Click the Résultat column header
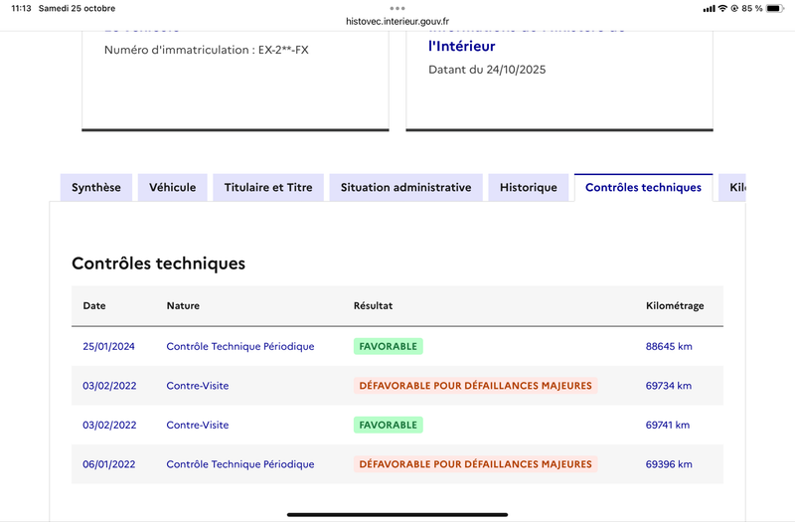795x522 pixels. click(x=374, y=305)
